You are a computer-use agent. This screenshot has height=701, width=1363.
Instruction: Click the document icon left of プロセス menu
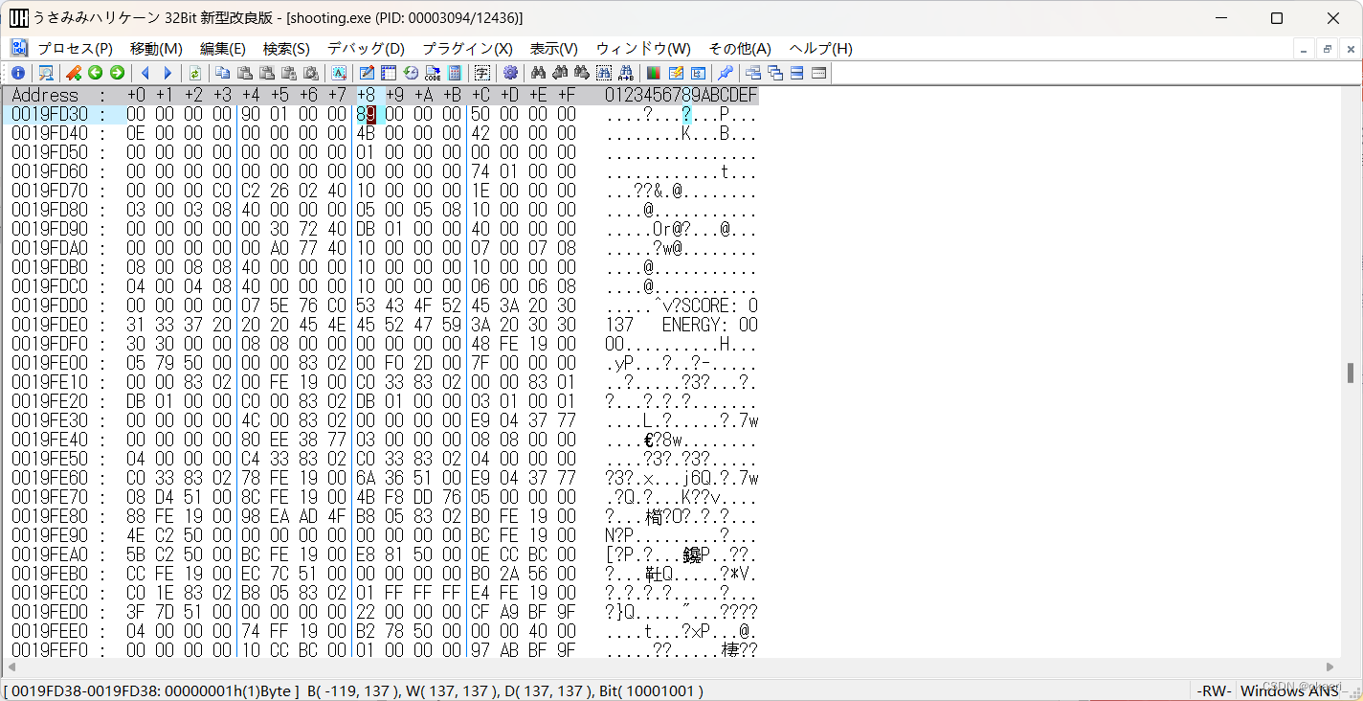tap(19, 48)
